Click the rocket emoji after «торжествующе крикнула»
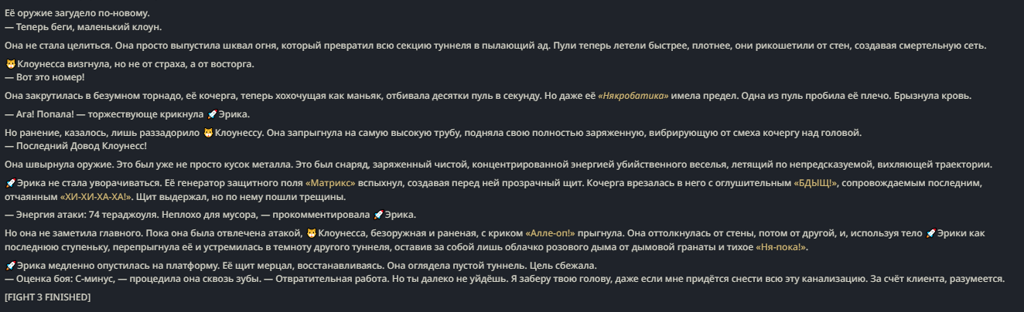 click(212, 114)
